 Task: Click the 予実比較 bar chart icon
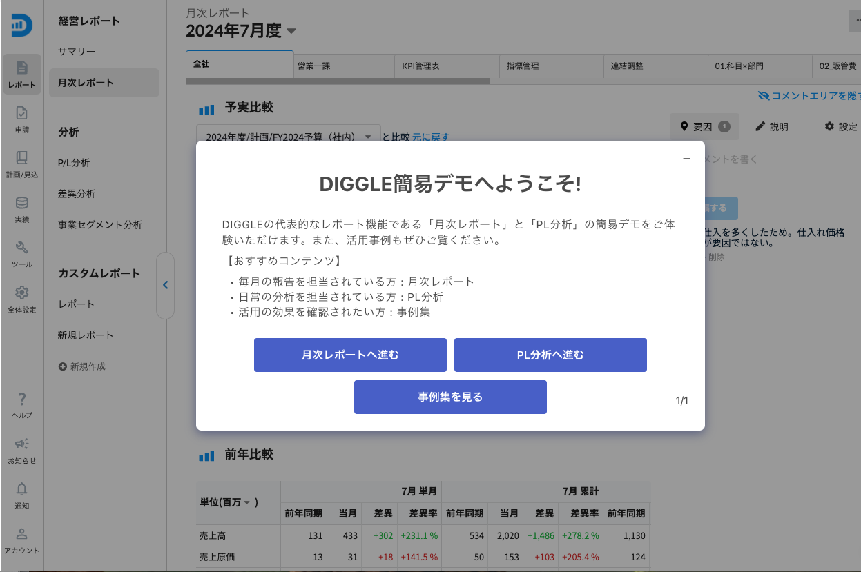[x=206, y=108]
